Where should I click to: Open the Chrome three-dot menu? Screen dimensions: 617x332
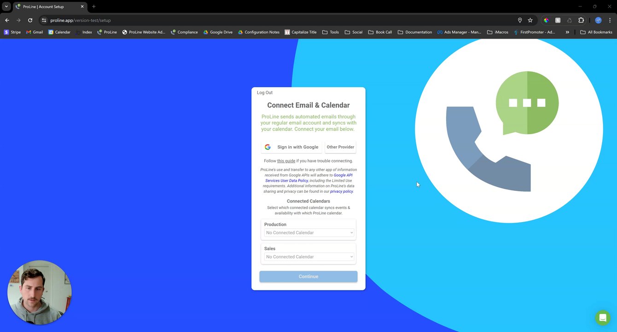point(610,20)
